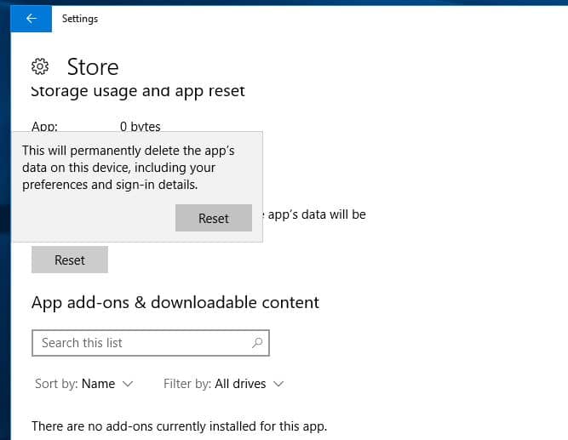This screenshot has width=568, height=440.
Task: Click the permanently delete warning text
Action: pos(129,168)
